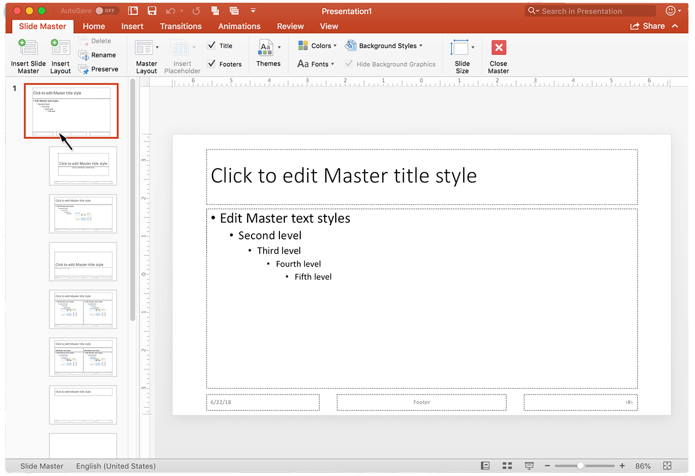Click the 'Second level' bullet text
This screenshot has height=476, width=695.
point(270,236)
